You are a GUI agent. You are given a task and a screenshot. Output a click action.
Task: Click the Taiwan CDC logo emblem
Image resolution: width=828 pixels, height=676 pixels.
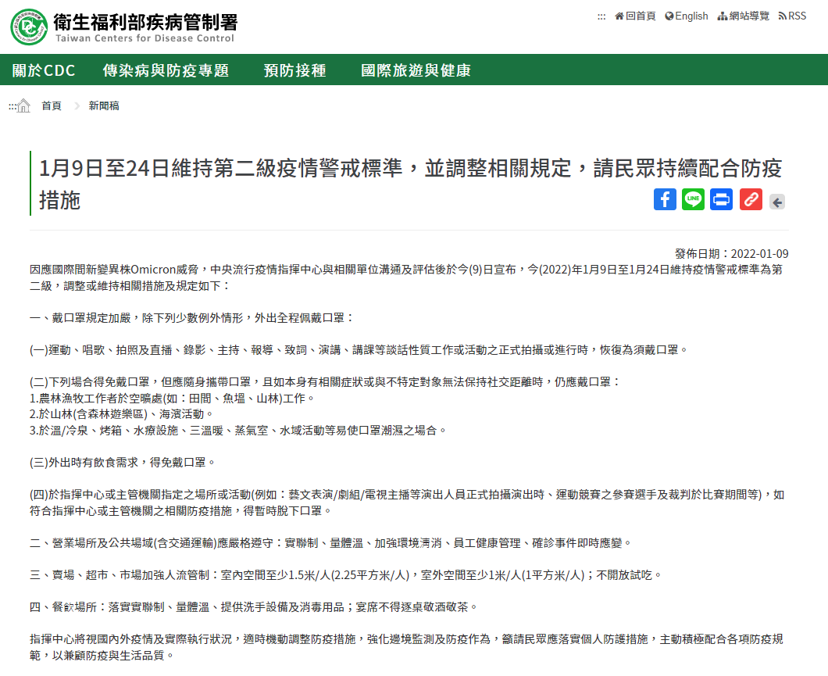tap(29, 27)
